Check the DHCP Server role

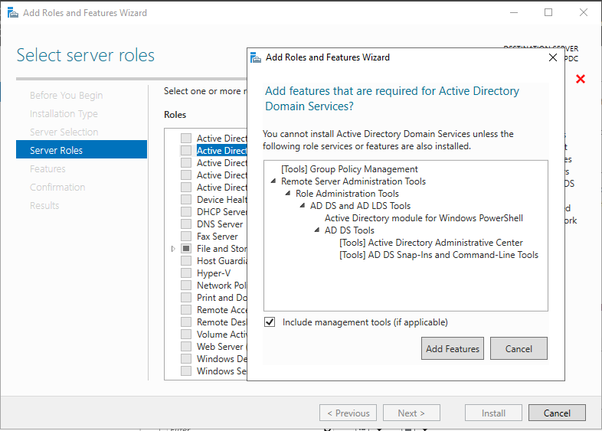tap(186, 212)
